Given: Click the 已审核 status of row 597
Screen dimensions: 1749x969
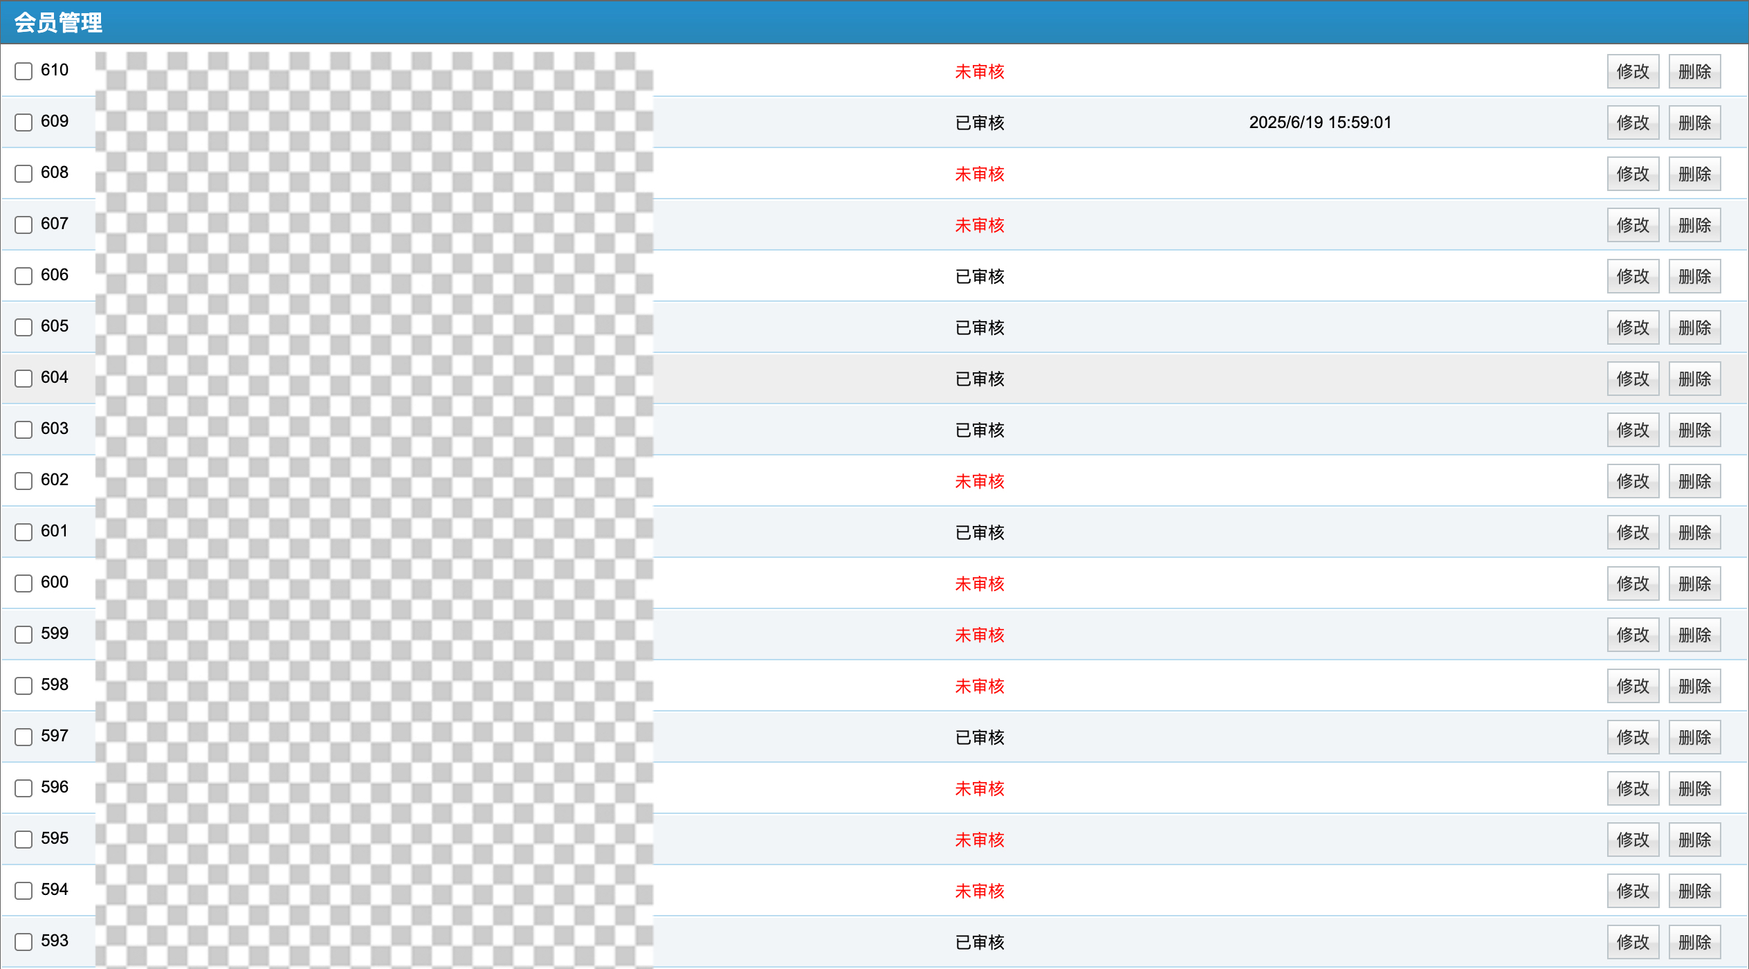Looking at the screenshot, I should coord(979,737).
